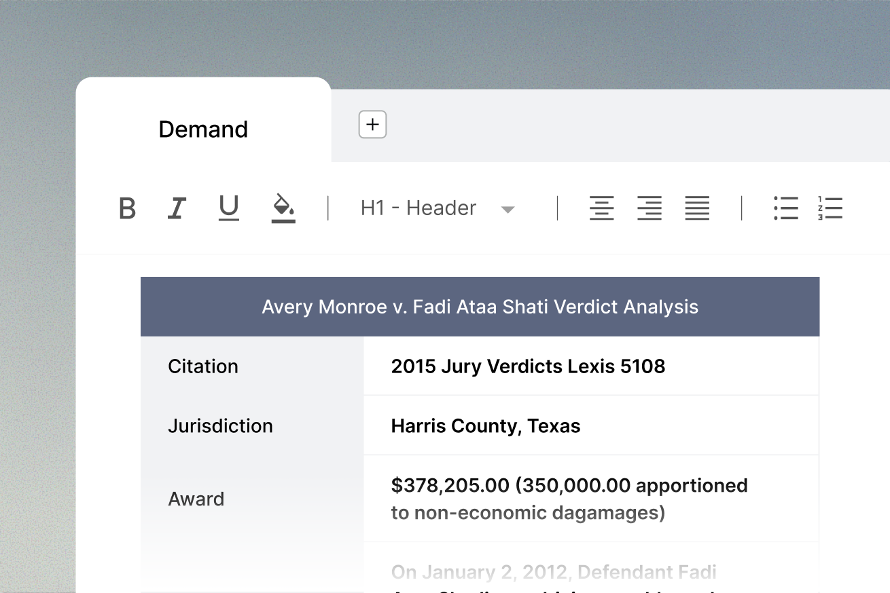Switch to the Demand tab
The image size is (890, 593).
click(x=203, y=129)
